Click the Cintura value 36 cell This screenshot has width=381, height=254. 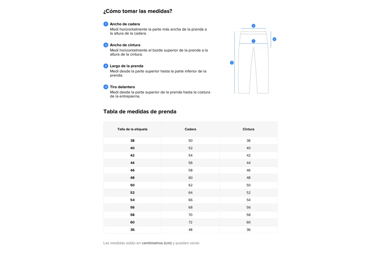click(x=249, y=230)
